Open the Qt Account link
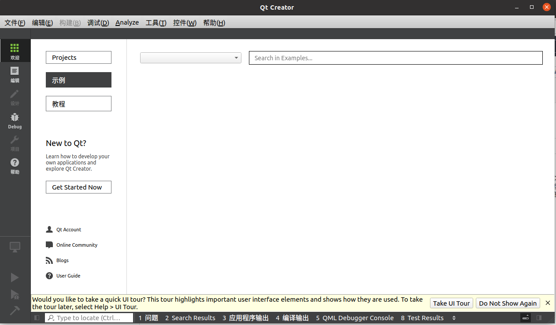 [x=69, y=230]
